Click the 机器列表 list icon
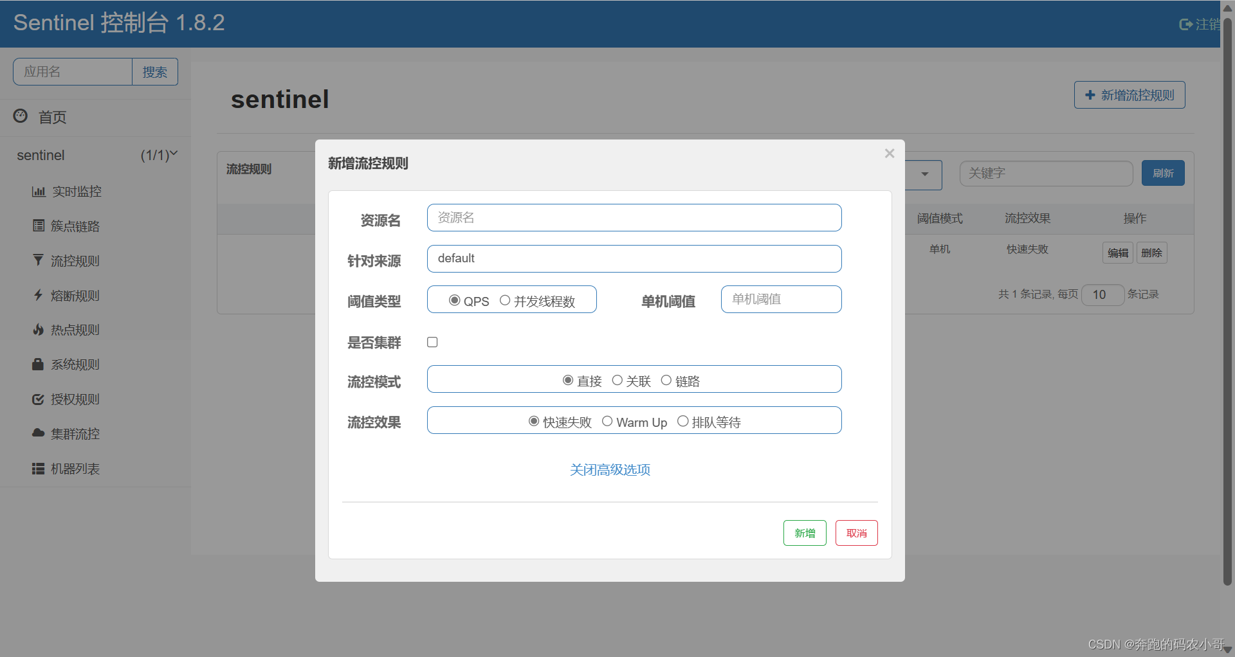This screenshot has height=657, width=1235. pyautogui.click(x=39, y=469)
